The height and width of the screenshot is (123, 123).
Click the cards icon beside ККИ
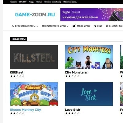click(95, 26)
